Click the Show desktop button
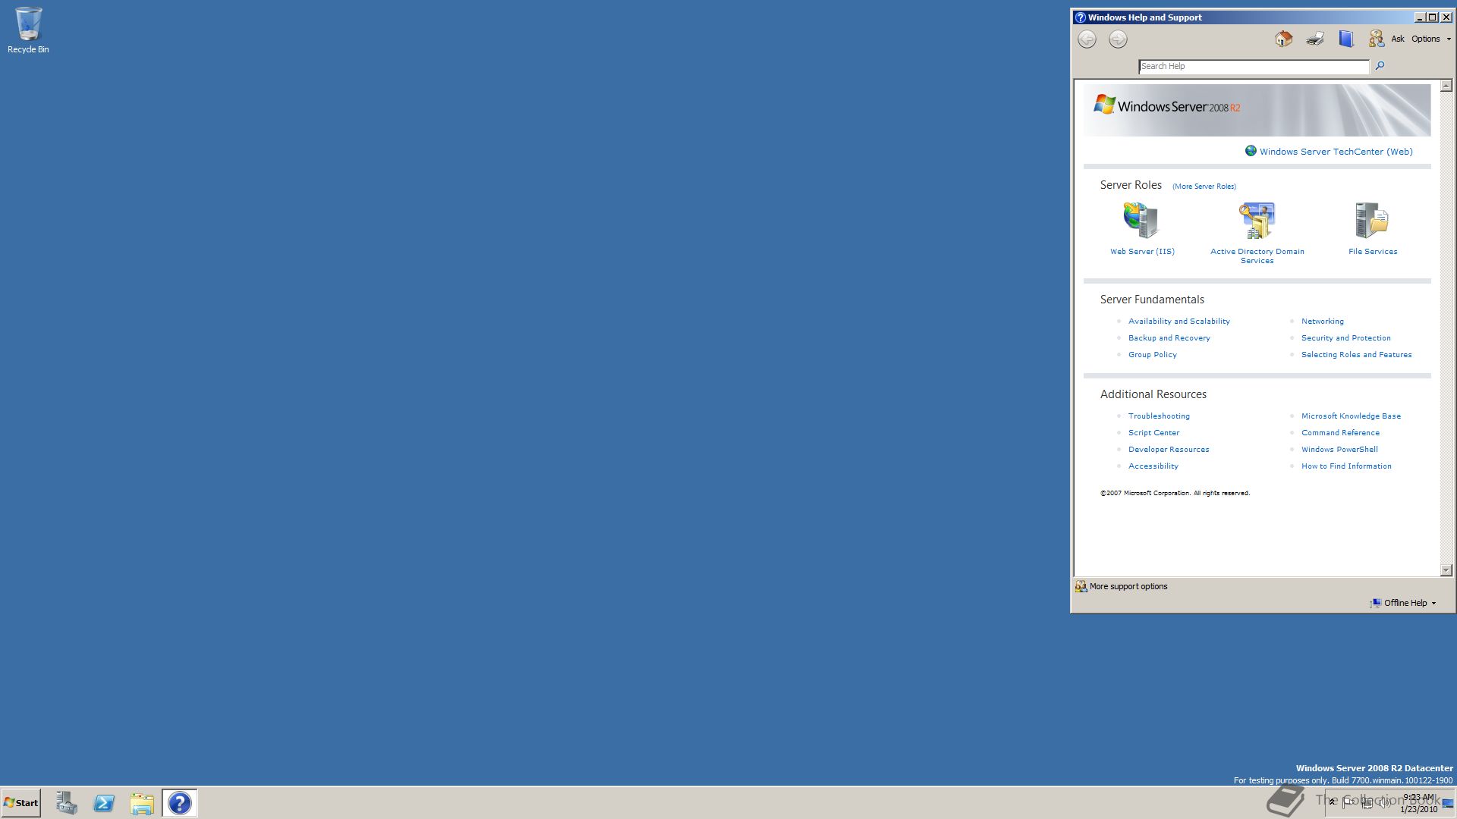The height and width of the screenshot is (819, 1457). click(1447, 803)
